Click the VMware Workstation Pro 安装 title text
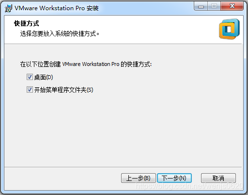 click(57, 8)
